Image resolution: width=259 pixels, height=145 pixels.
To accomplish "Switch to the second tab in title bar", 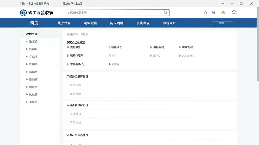I will pos(72,3).
